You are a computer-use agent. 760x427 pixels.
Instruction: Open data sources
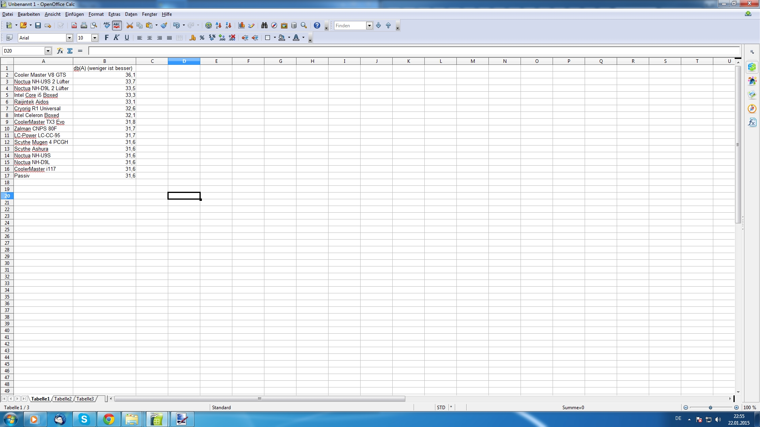point(294,26)
